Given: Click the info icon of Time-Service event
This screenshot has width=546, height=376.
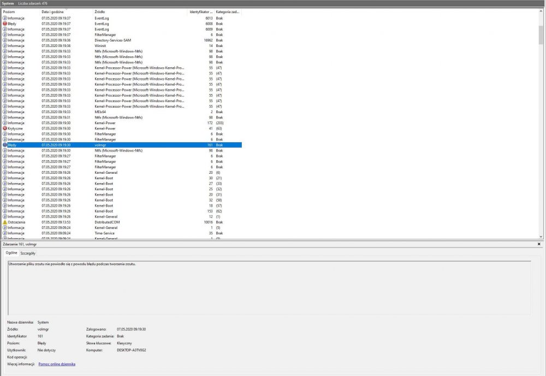Looking at the screenshot, I should (x=5, y=233).
